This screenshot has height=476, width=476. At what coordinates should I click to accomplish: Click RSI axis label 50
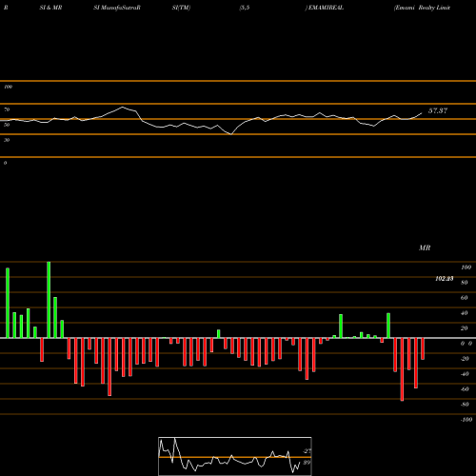tap(7, 125)
